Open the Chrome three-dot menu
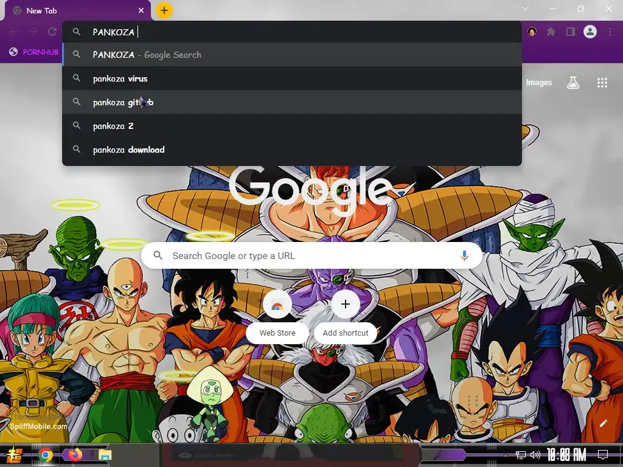Viewport: 623px width, 467px height. pos(610,32)
